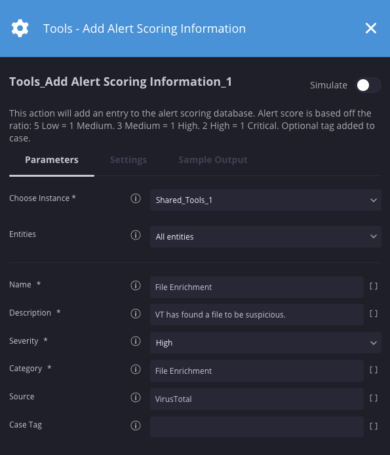Click placeholder brackets beside Case Tag
Image resolution: width=390 pixels, height=455 pixels.
[374, 426]
